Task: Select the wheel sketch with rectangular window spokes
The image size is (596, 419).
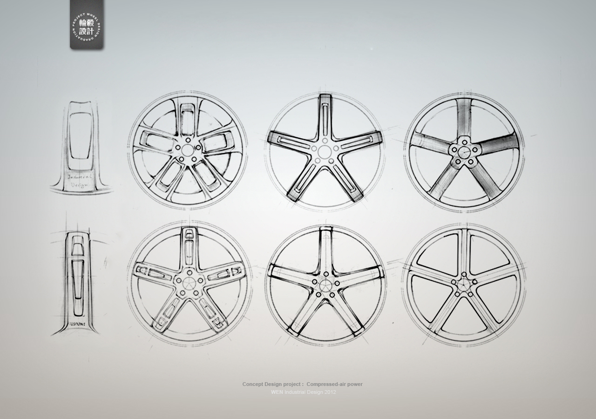Action: tap(188, 150)
